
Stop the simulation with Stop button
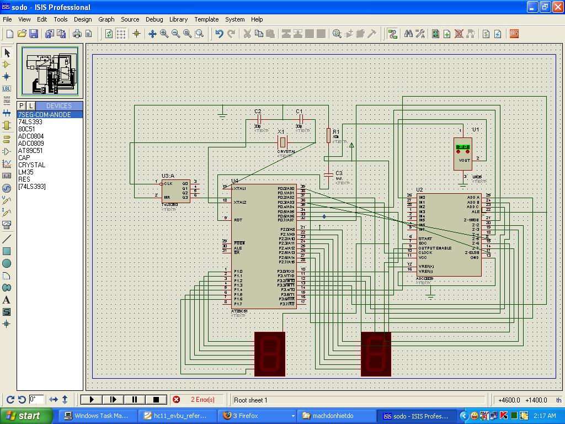[x=156, y=400]
